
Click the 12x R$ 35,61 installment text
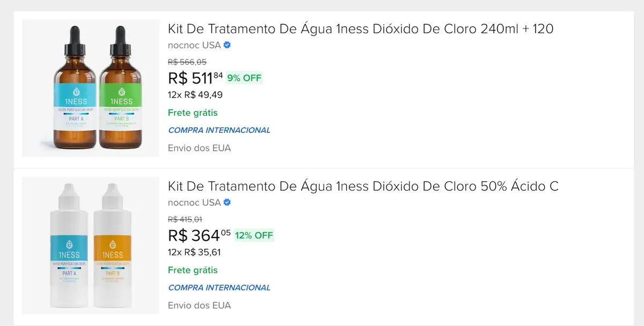click(x=194, y=253)
